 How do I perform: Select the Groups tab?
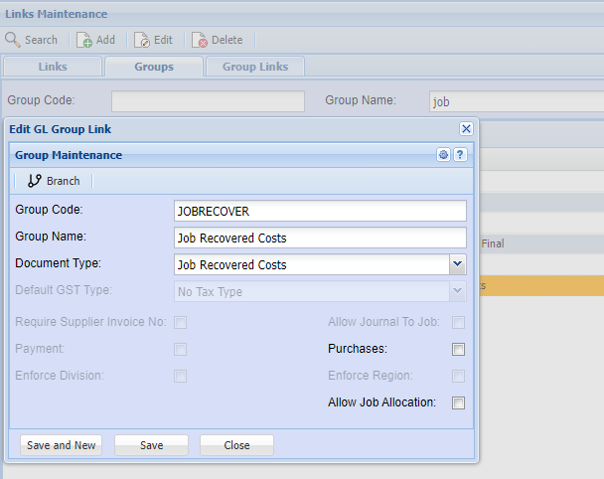pyautogui.click(x=154, y=67)
